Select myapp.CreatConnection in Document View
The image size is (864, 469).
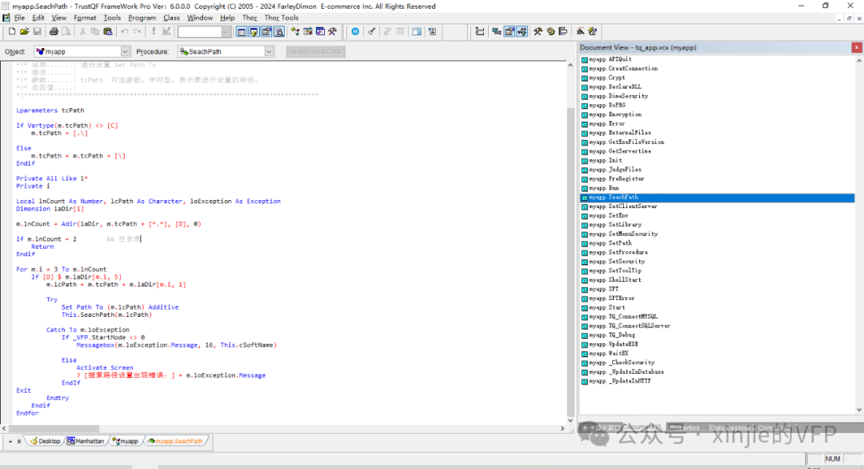click(x=623, y=68)
